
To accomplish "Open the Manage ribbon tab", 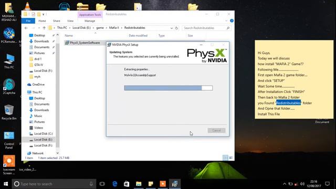I will point(90,21).
